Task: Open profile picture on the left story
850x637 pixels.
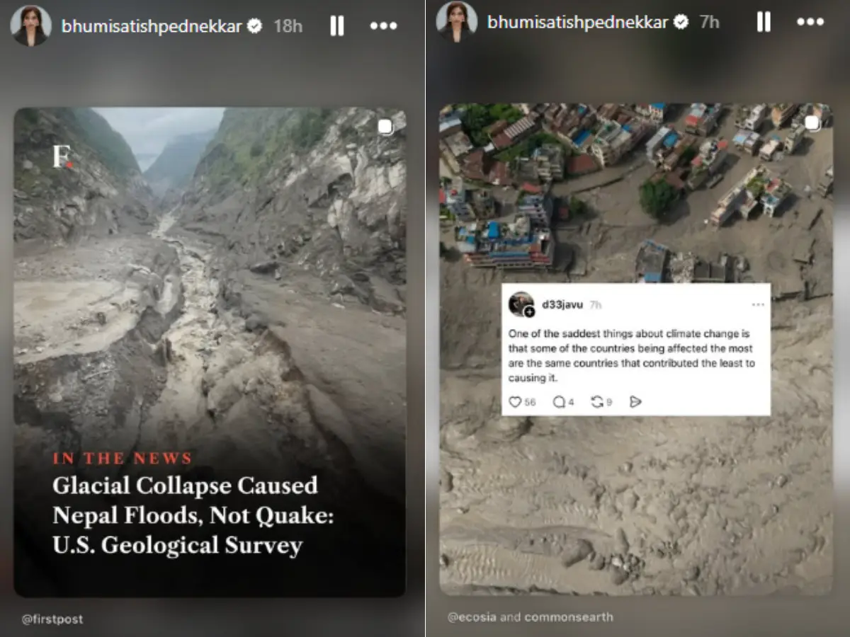Action: click(30, 25)
